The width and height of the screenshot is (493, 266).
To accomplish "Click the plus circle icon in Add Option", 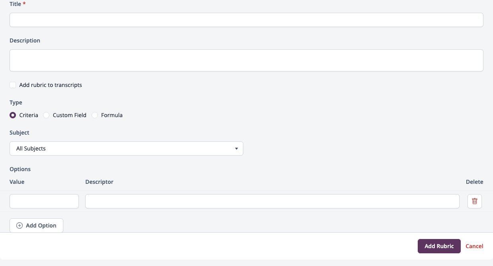I will (x=20, y=226).
